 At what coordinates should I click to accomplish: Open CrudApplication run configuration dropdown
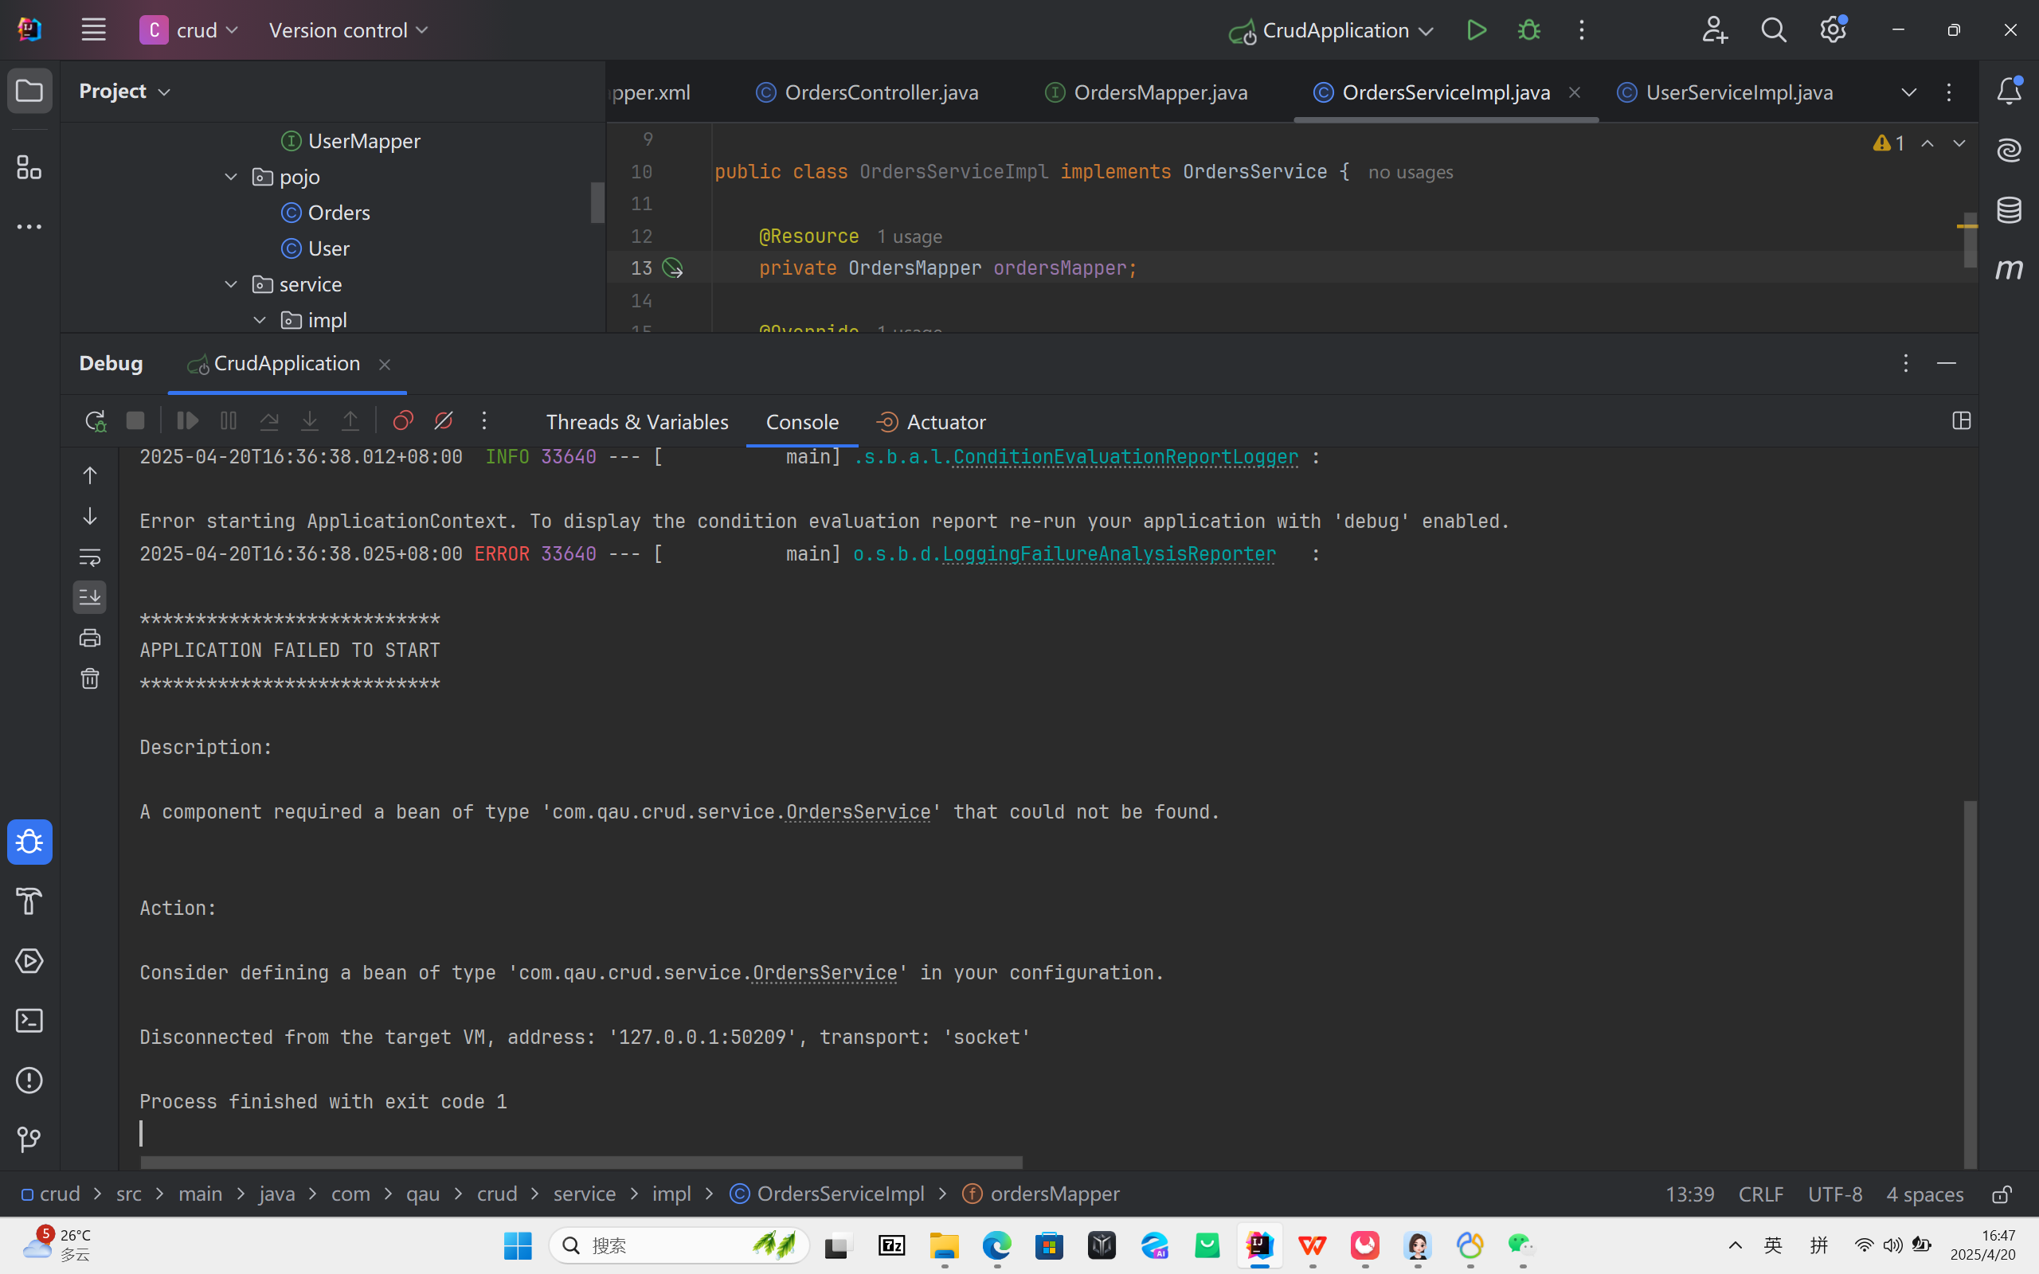point(1335,30)
